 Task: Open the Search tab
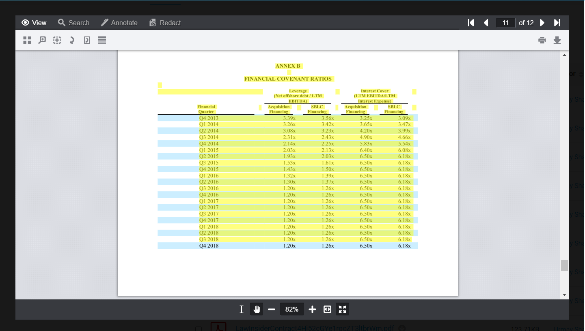pos(73,23)
